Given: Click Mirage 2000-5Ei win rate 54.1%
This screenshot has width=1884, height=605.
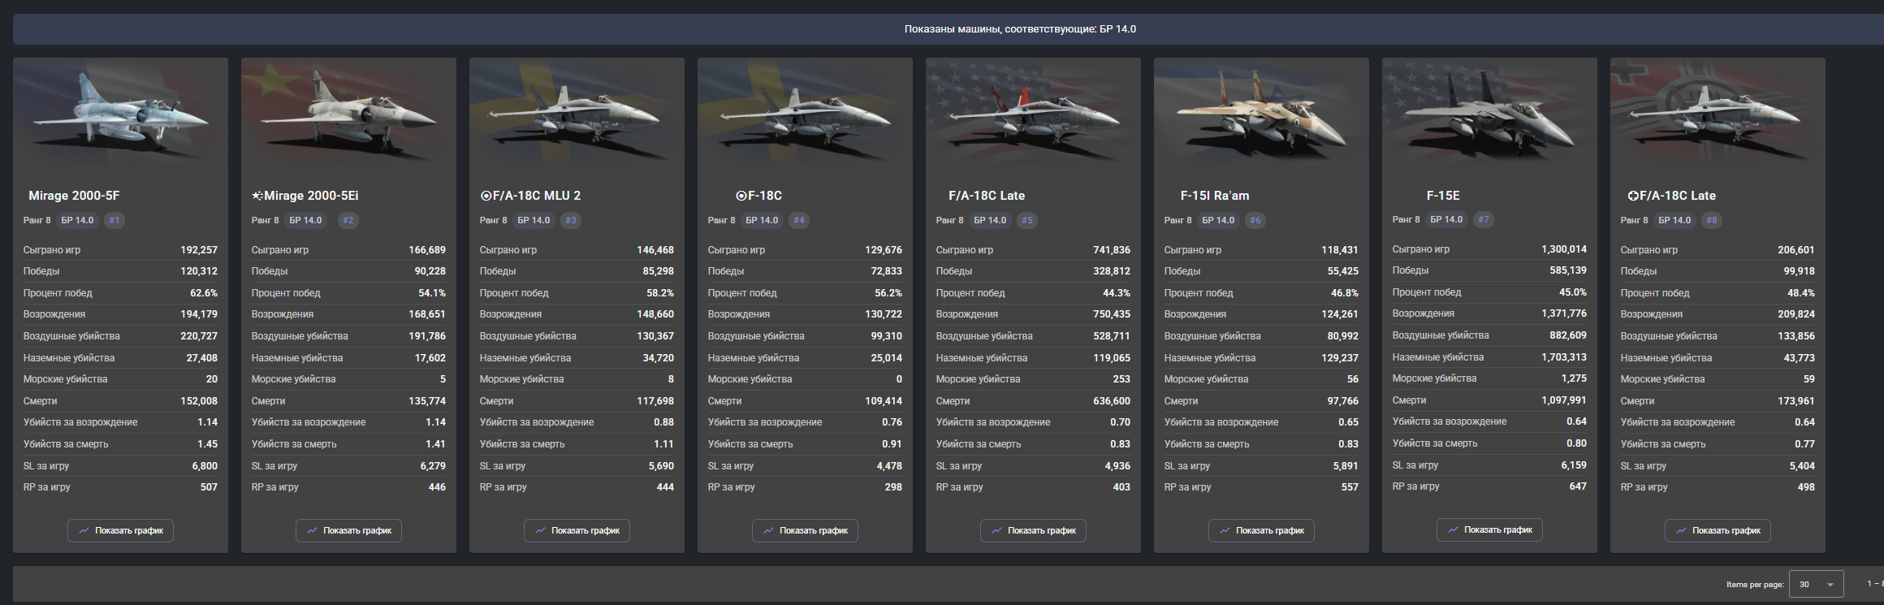Looking at the screenshot, I should pyautogui.click(x=432, y=293).
